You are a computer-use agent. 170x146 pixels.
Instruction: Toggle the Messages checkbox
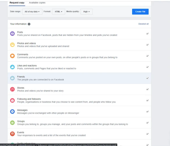pos(147,111)
